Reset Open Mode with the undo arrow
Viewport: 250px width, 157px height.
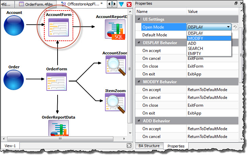coord(235,27)
